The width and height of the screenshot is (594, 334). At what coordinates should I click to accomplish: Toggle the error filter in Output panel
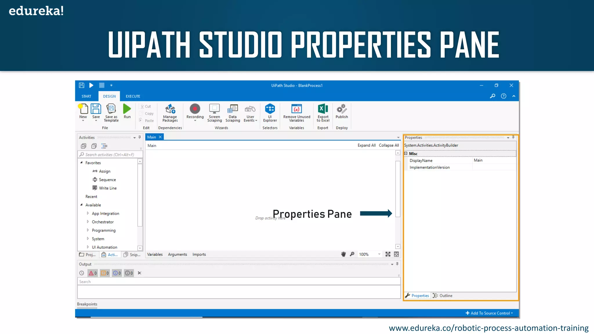93,273
